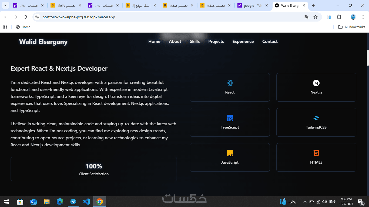Click the blue TypeScript TS logo

[230, 118]
